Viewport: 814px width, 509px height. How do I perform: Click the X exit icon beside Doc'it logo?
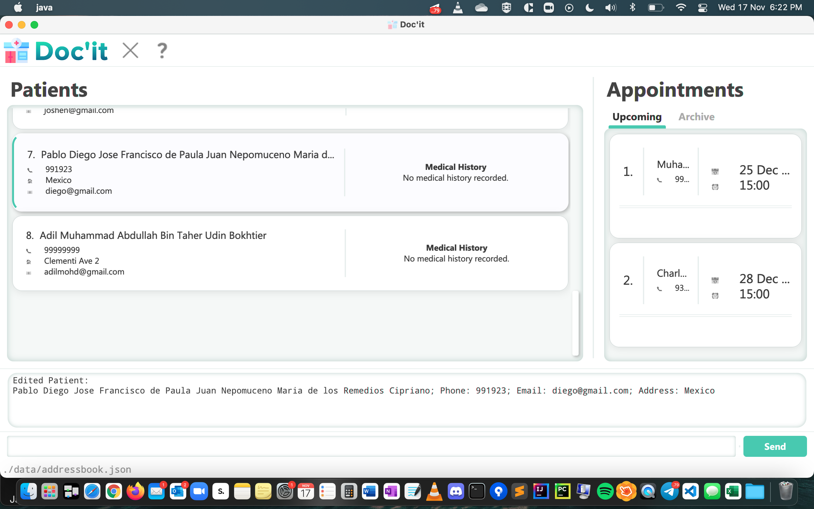130,51
